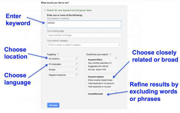Click the landing page URL field
Viewport: 180px width, 113px height.
coord(84,35)
